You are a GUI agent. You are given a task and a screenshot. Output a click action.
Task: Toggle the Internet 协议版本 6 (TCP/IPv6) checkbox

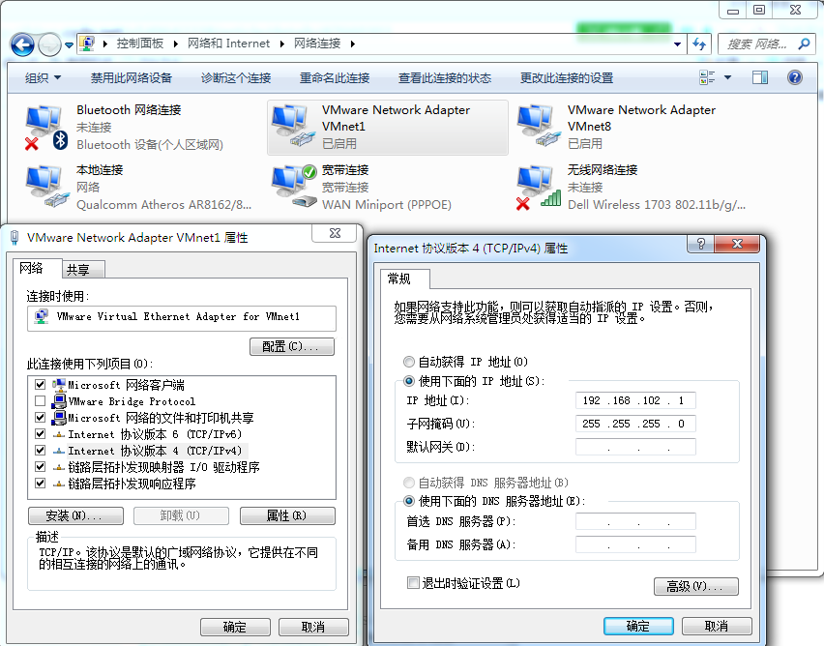point(40,434)
